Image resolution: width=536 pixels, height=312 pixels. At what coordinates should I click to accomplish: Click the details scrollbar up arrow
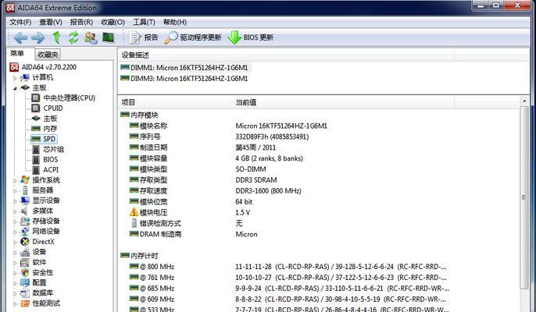point(524,101)
